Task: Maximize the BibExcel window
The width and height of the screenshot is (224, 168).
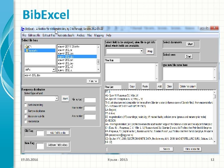Action: point(208,28)
